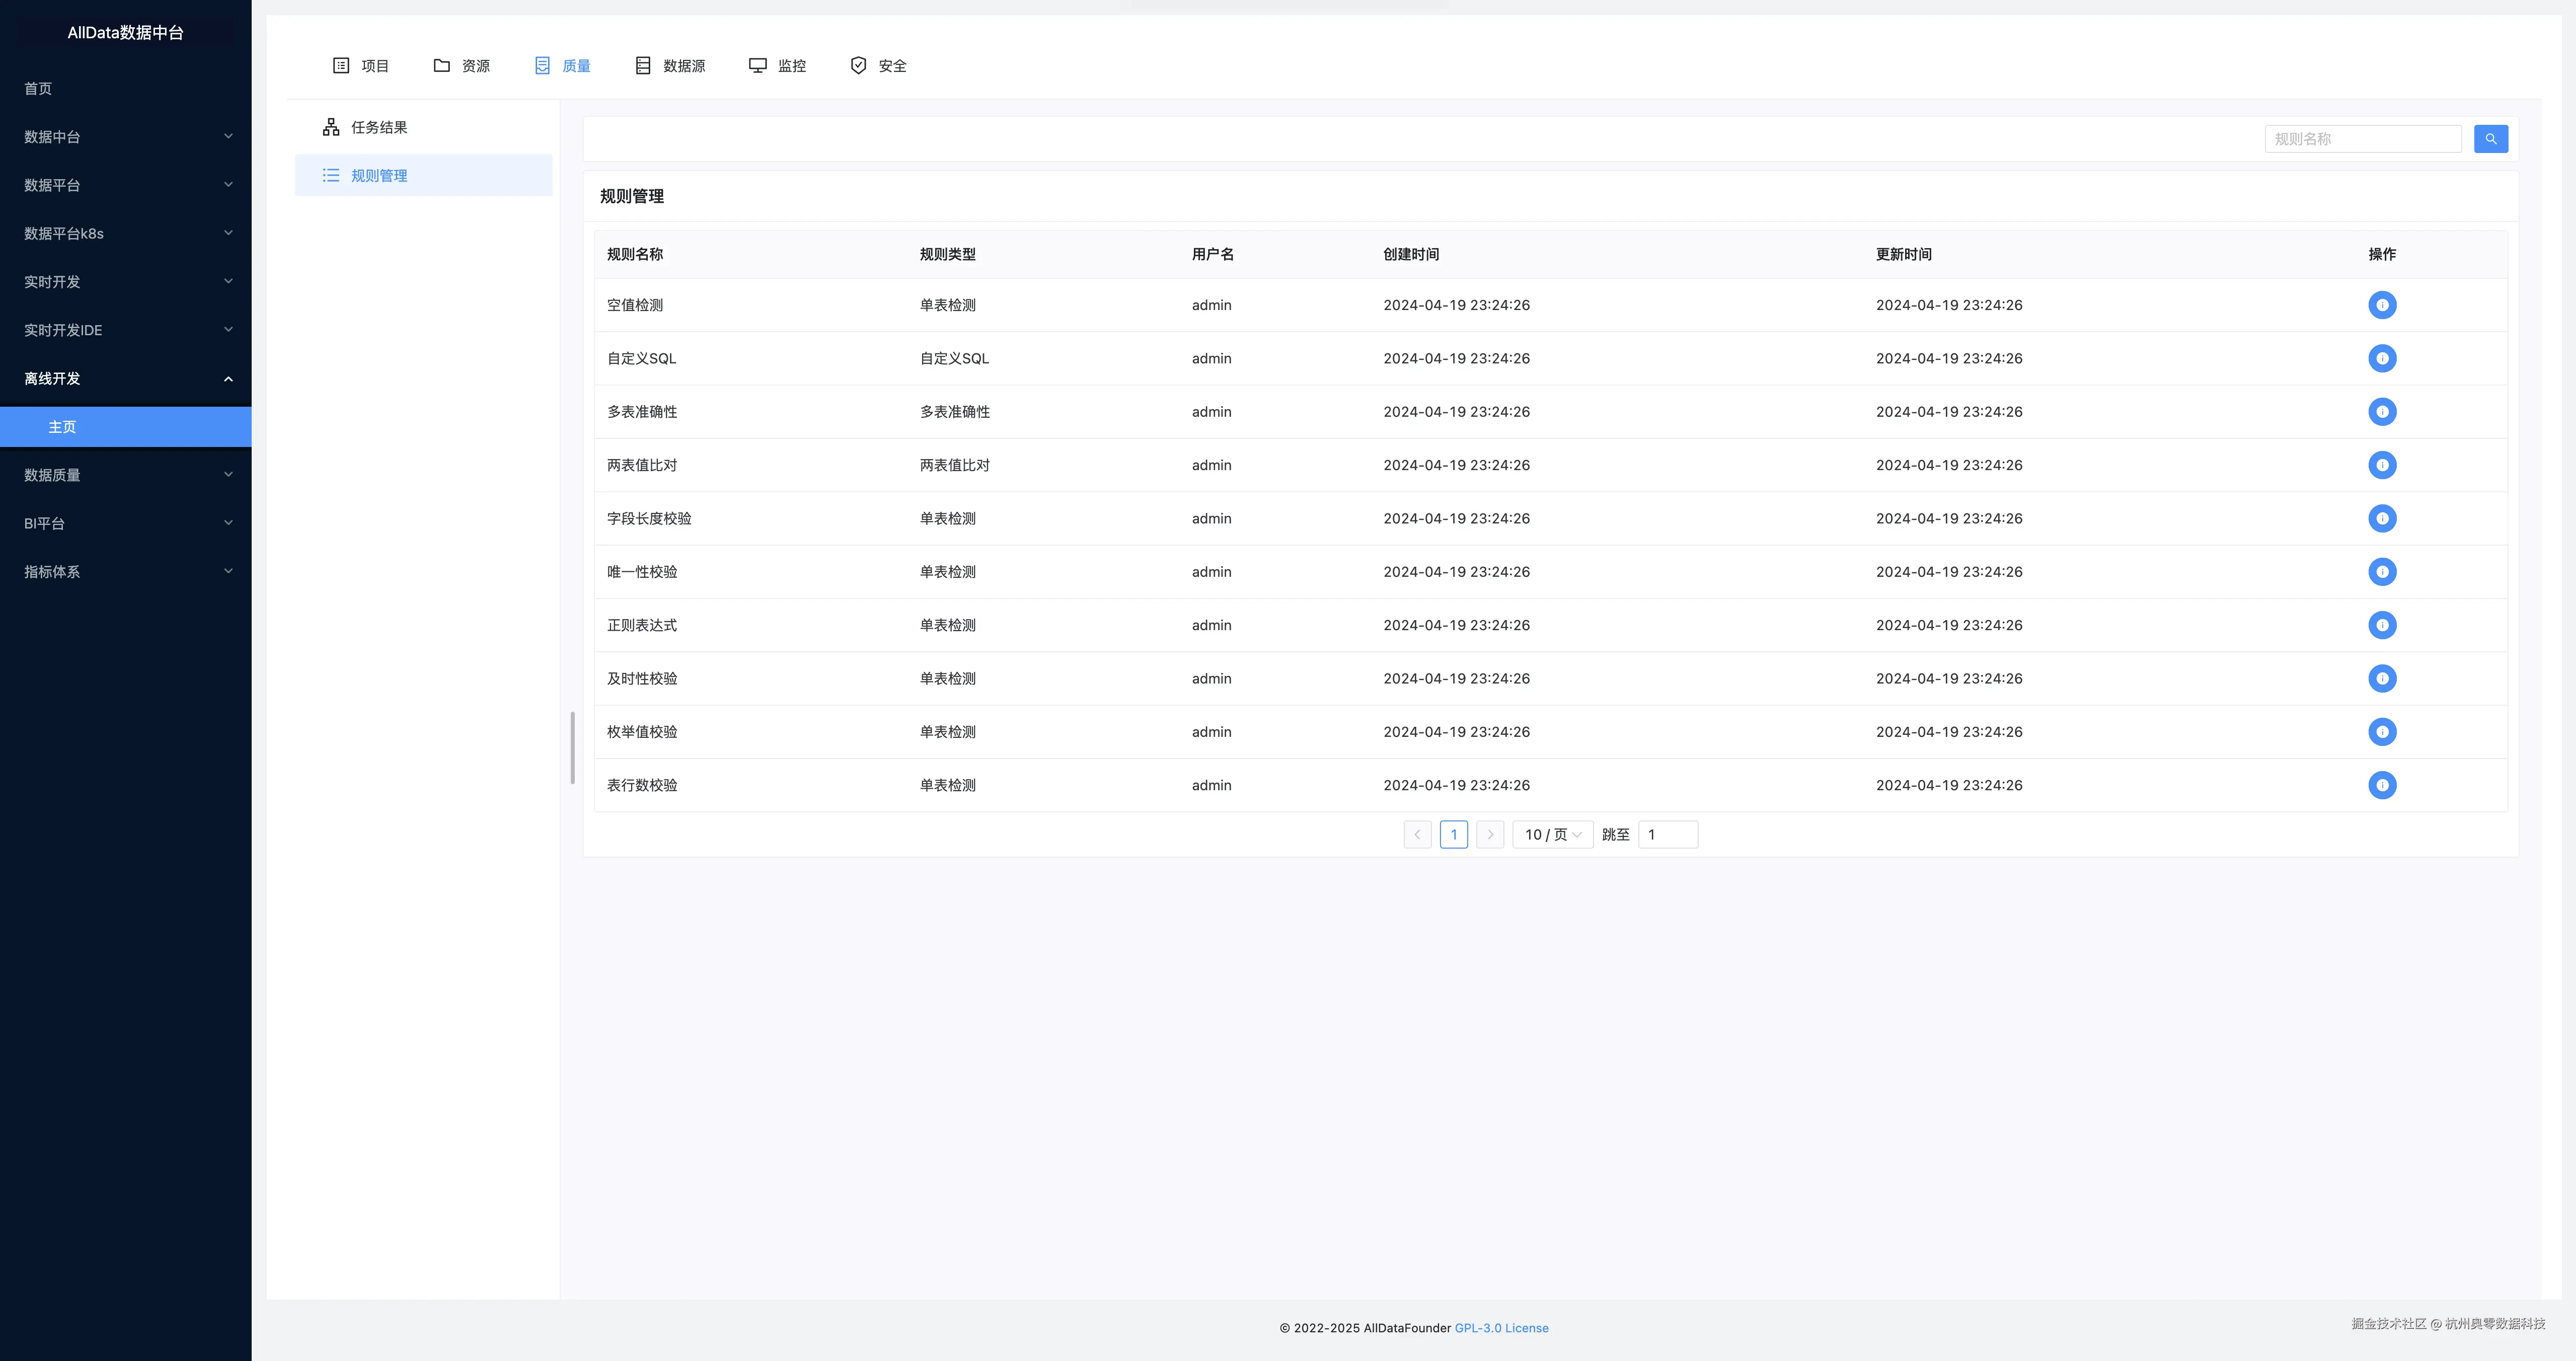
Task: Click info icon for 正则表达式 rule
Action: coord(2381,625)
